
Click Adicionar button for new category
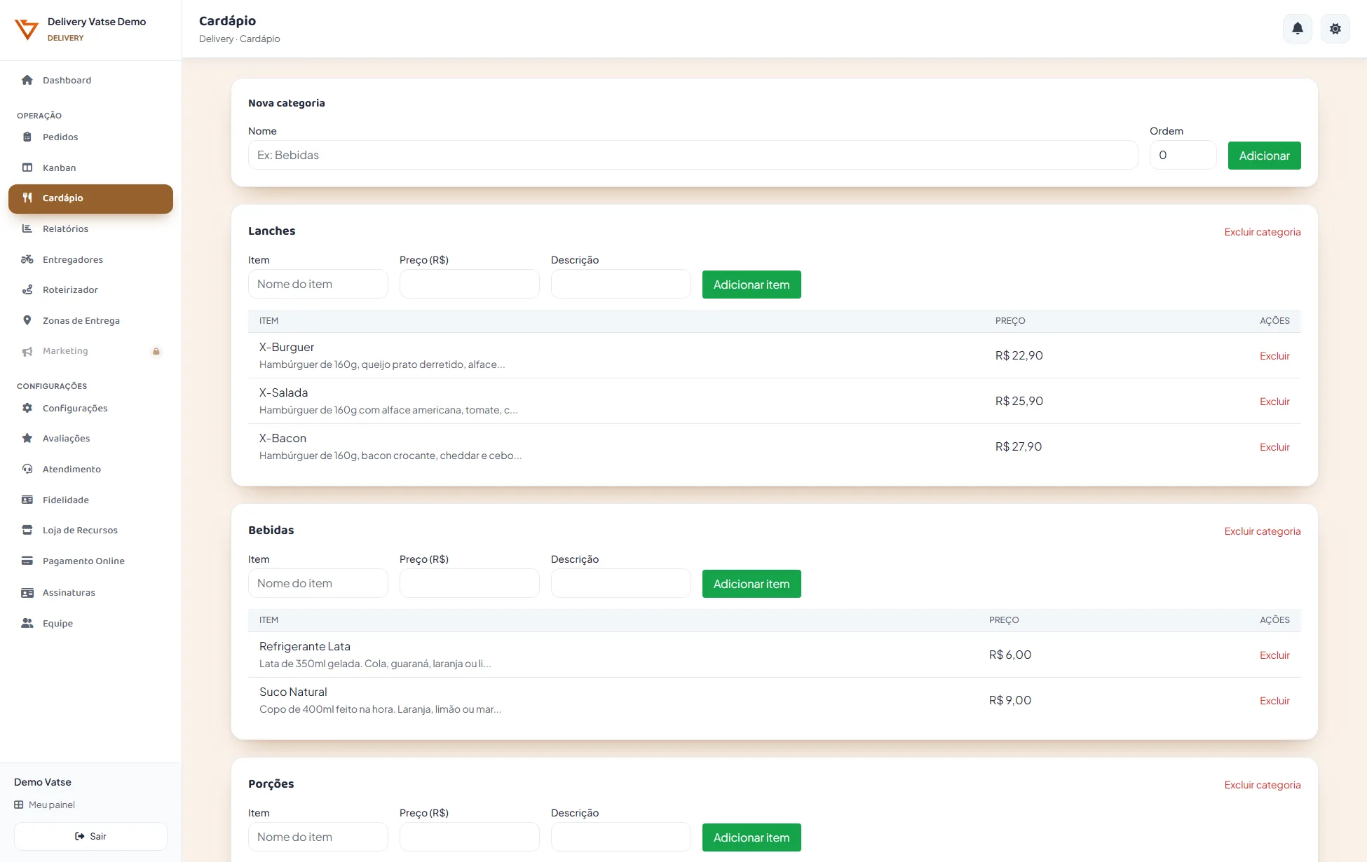coord(1264,156)
